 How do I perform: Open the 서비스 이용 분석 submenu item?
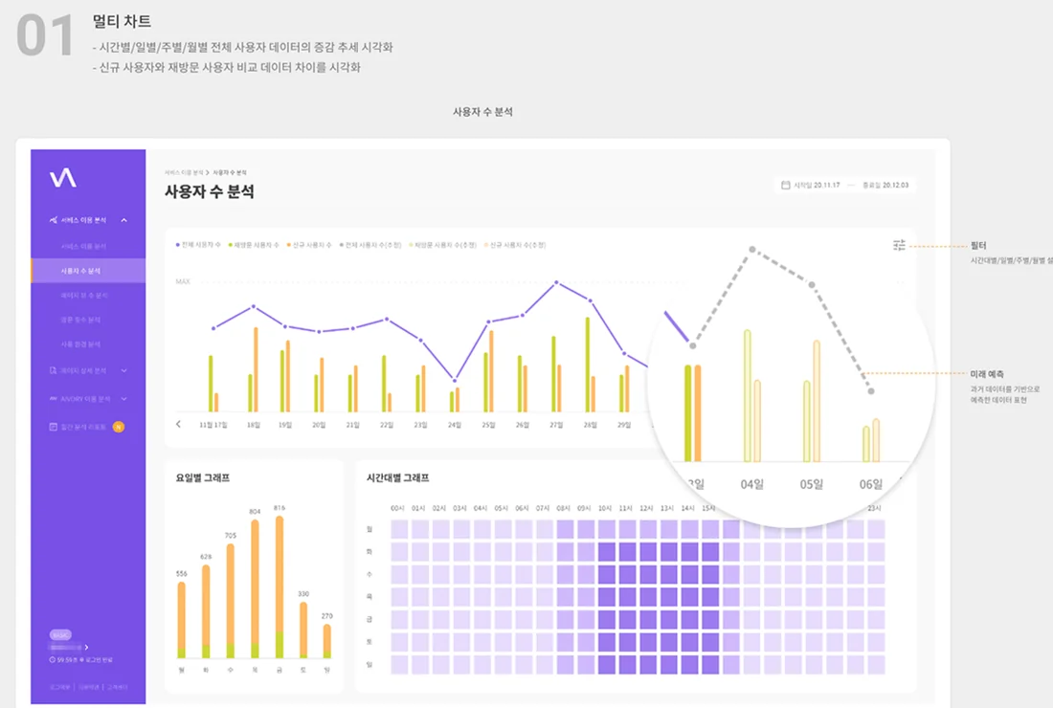coord(83,246)
